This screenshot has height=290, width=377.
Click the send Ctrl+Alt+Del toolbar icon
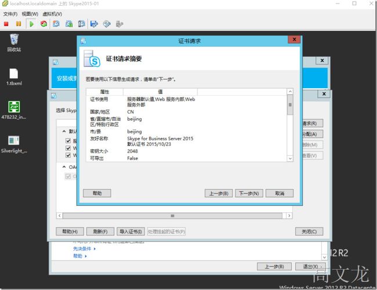[x=94, y=24]
